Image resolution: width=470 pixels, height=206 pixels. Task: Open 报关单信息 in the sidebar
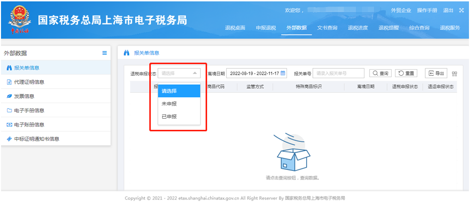tap(56, 68)
